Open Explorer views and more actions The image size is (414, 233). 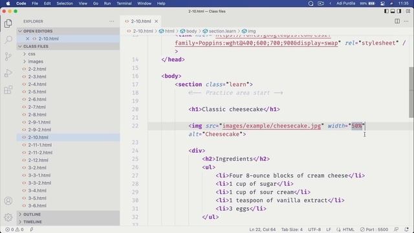(x=112, y=21)
